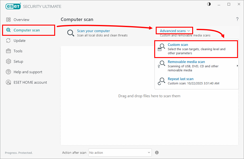The image size is (244, 159).
Task: Click the Help and support question icon
Action: pyautogui.click(x=8, y=72)
